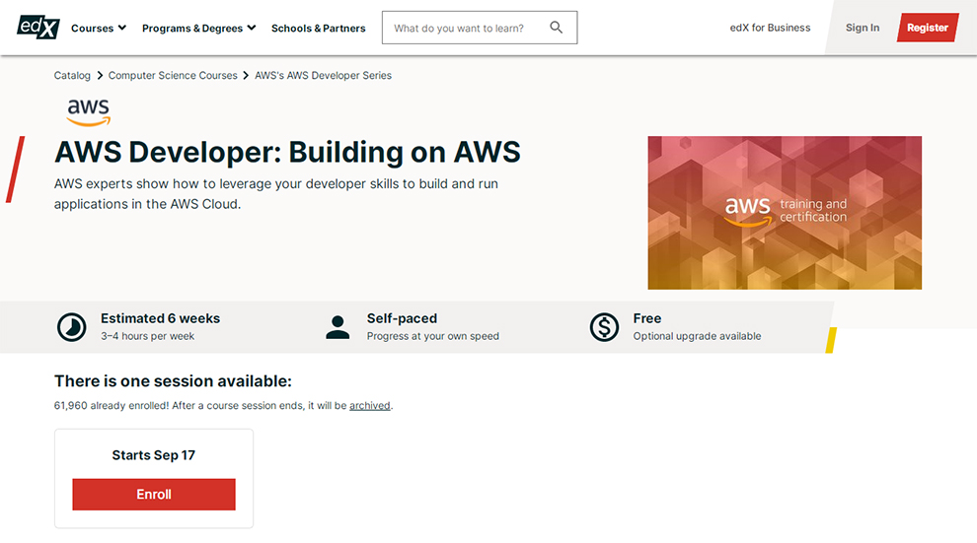Follow the 'archived' link
Screen dimensions: 977x543
[x=369, y=406]
